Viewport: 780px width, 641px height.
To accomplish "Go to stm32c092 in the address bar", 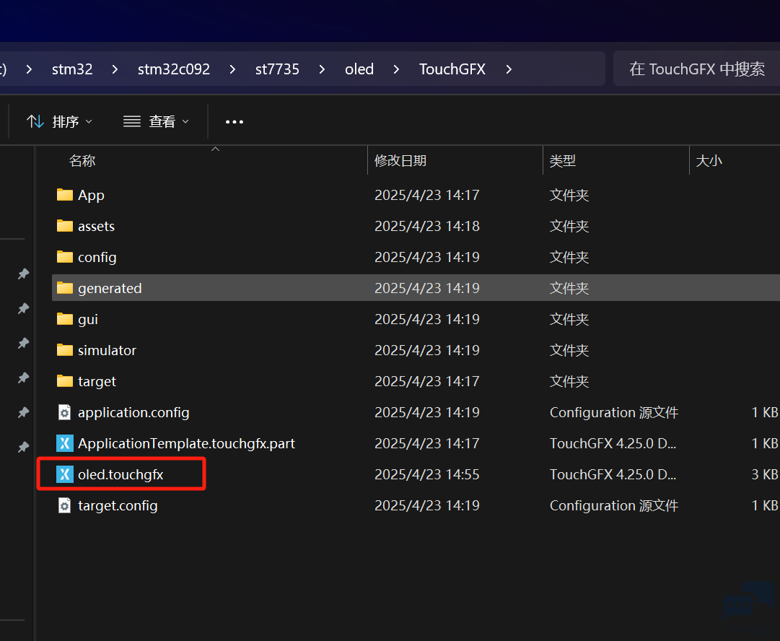I will click(x=174, y=69).
